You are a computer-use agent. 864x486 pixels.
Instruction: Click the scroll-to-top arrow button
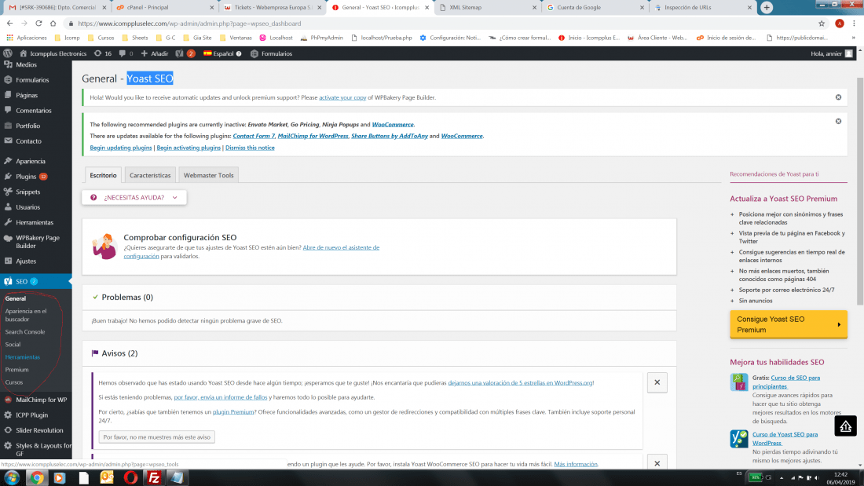(x=844, y=426)
